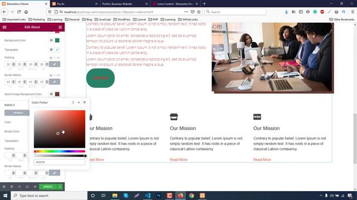Image resolution: width=357 pixels, height=200 pixels.
Task: Expand the save options arrow beside Update
Action: (60, 187)
